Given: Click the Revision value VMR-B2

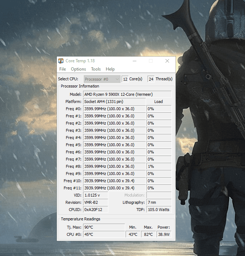Looking at the screenshot, I should coord(96,202).
